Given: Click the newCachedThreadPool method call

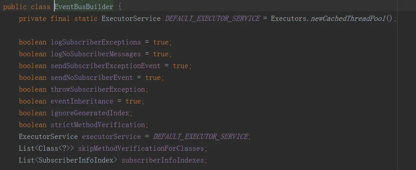Looking at the screenshot, I should point(347,18).
